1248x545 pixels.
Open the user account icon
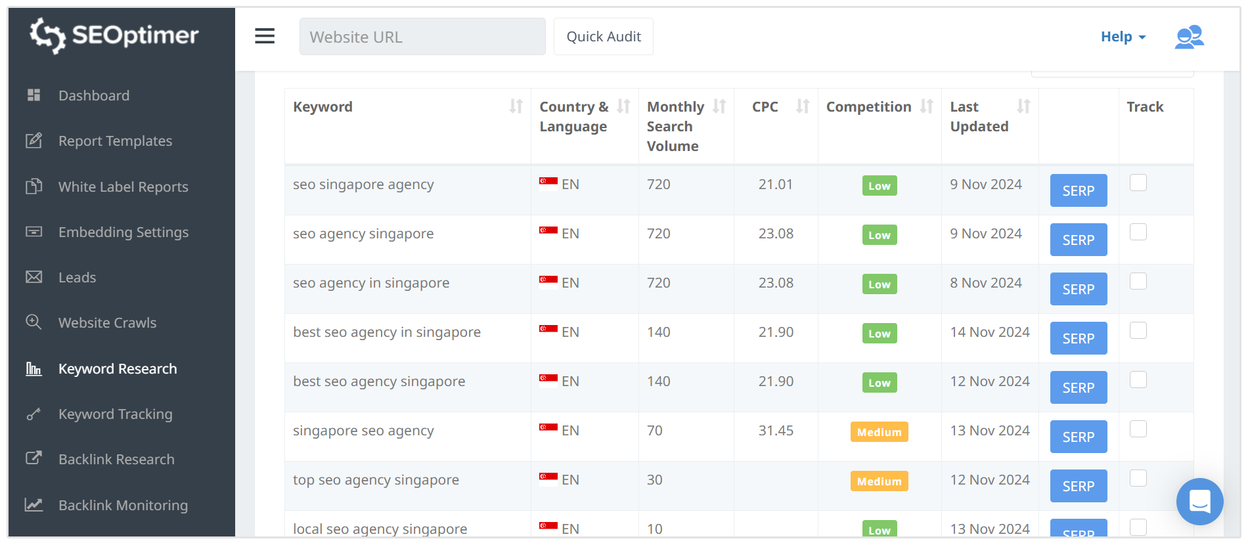pyautogui.click(x=1189, y=37)
